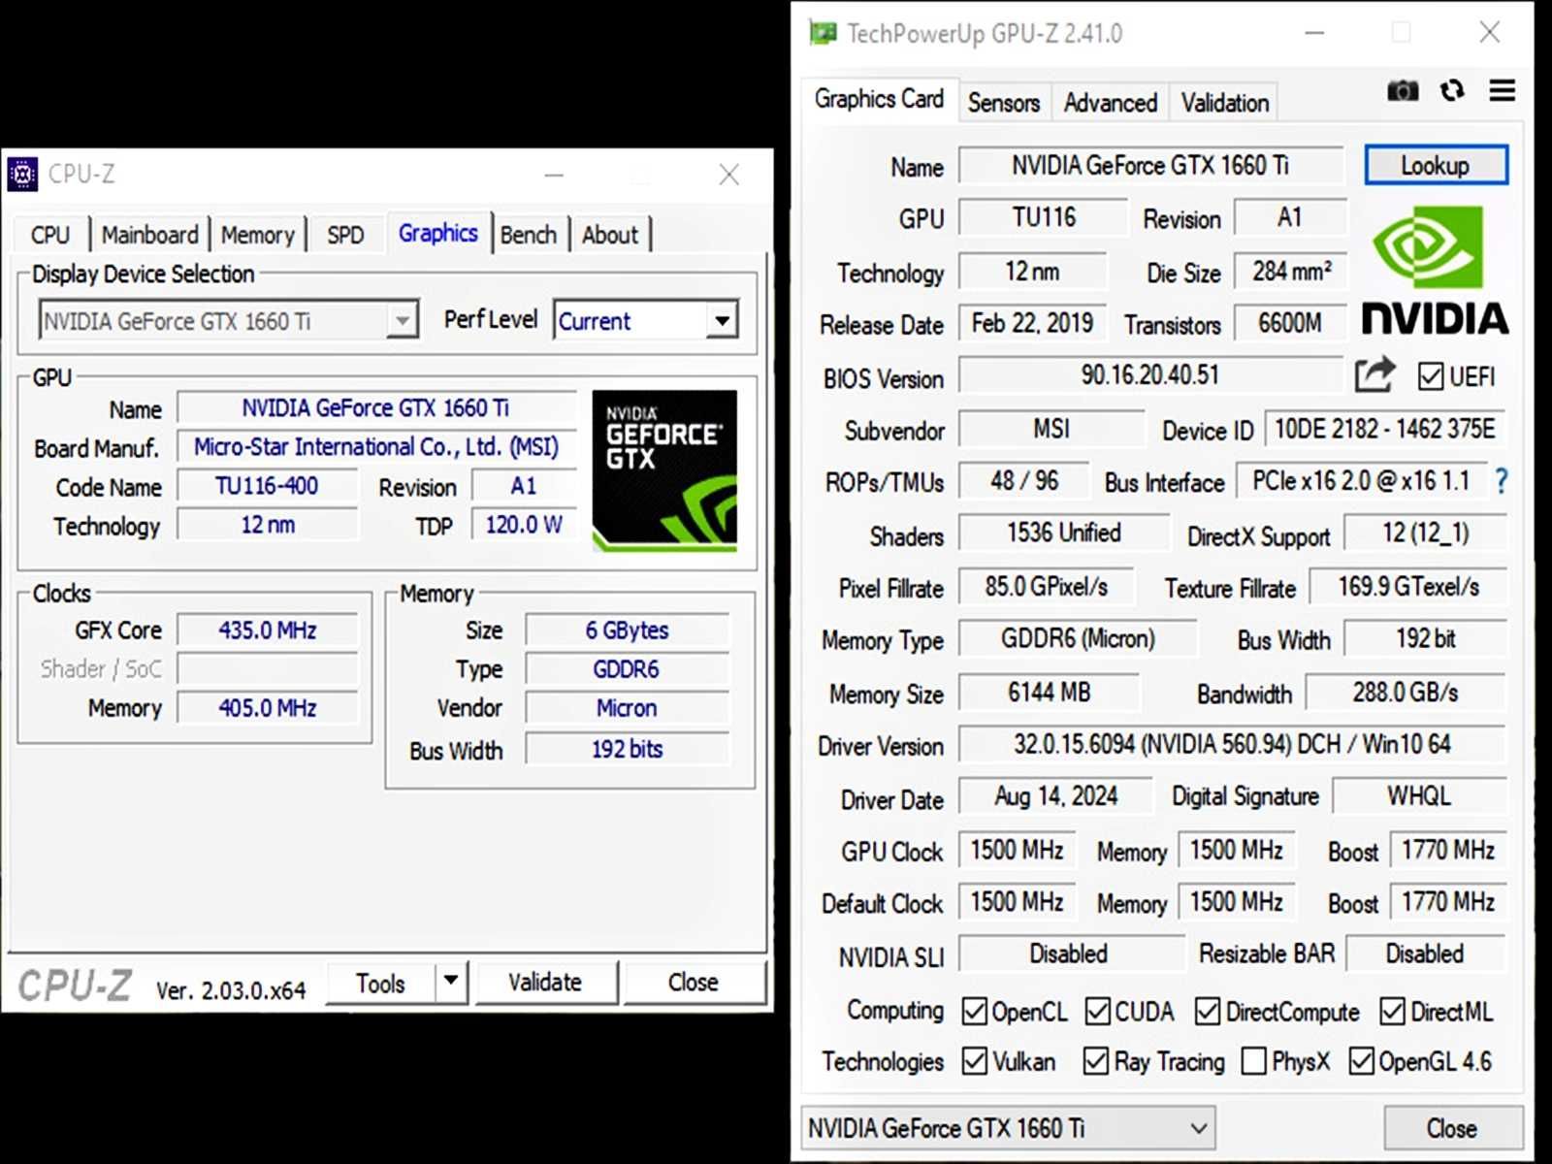Click the Board Manuf. Micro-Star value
This screenshot has width=1552, height=1164.
[x=376, y=447]
